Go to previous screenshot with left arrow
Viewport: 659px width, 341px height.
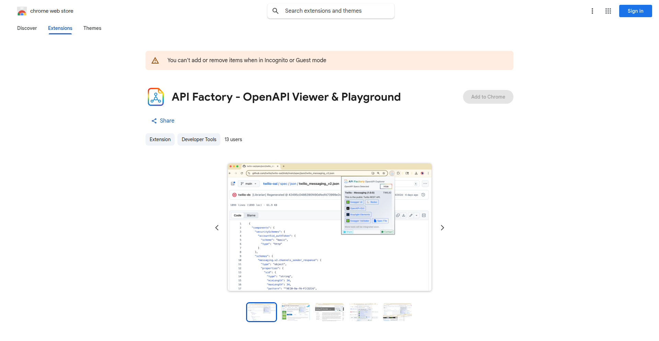coord(217,228)
